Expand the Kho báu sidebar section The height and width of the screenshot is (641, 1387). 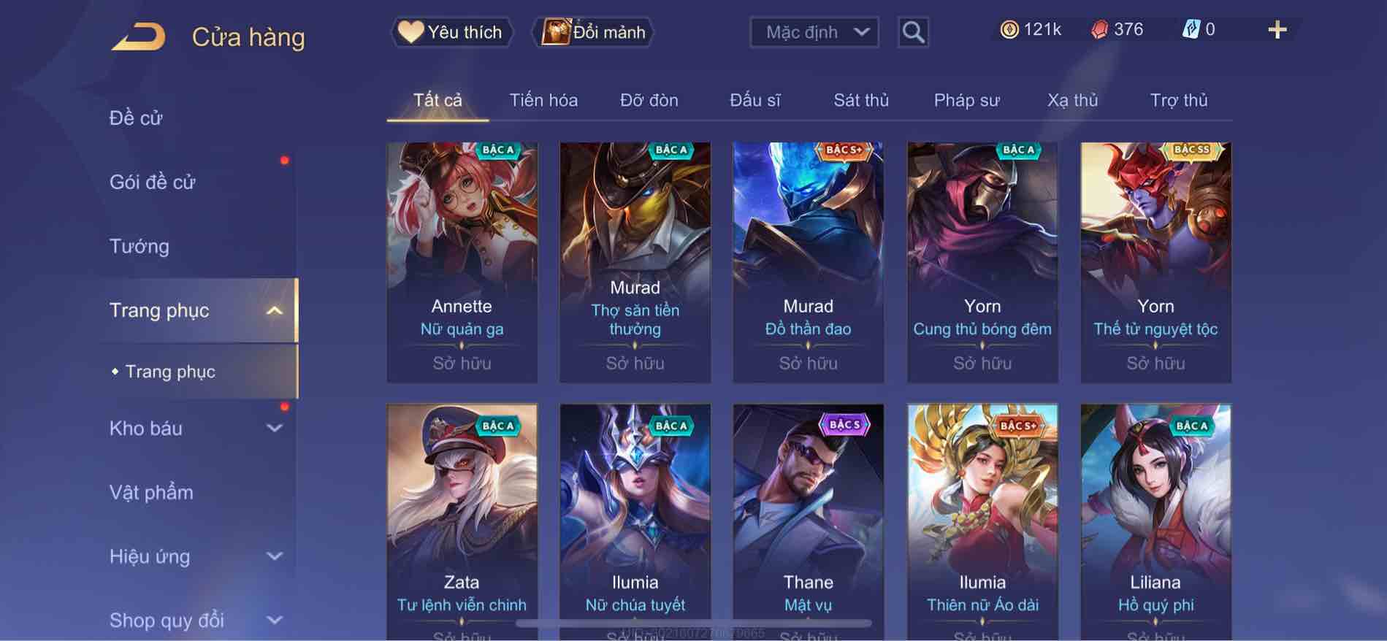pyautogui.click(x=274, y=429)
